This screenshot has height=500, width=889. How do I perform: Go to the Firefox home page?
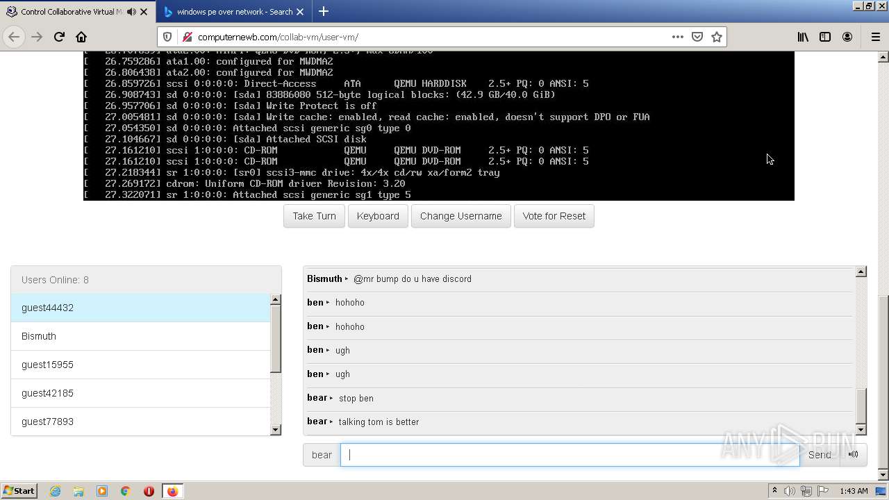[x=81, y=37]
